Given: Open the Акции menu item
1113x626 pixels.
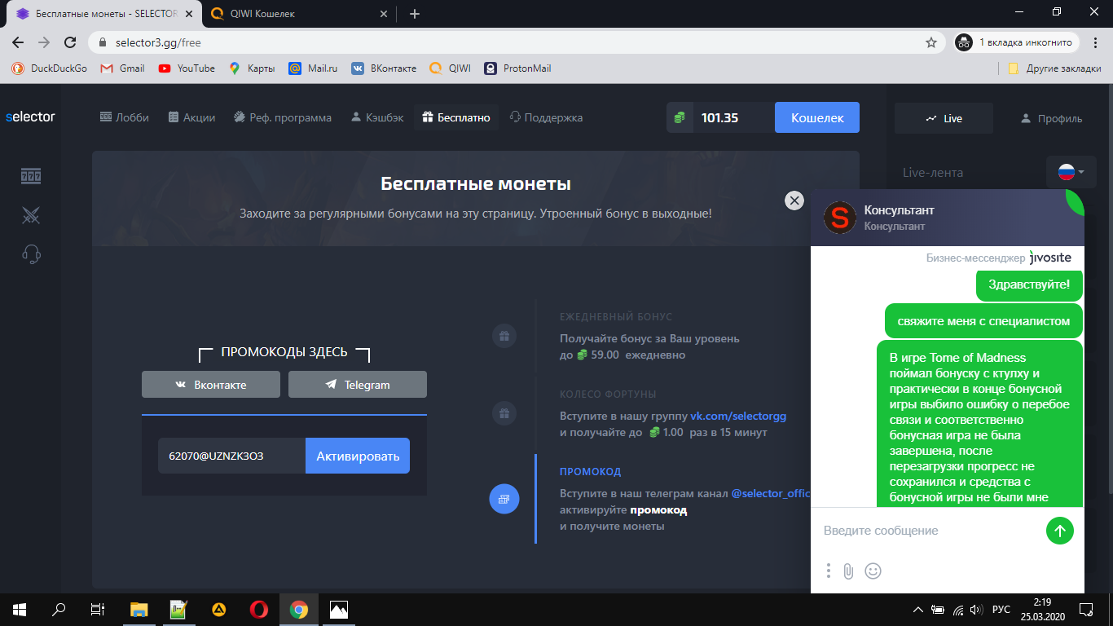Looking at the screenshot, I should click(191, 117).
